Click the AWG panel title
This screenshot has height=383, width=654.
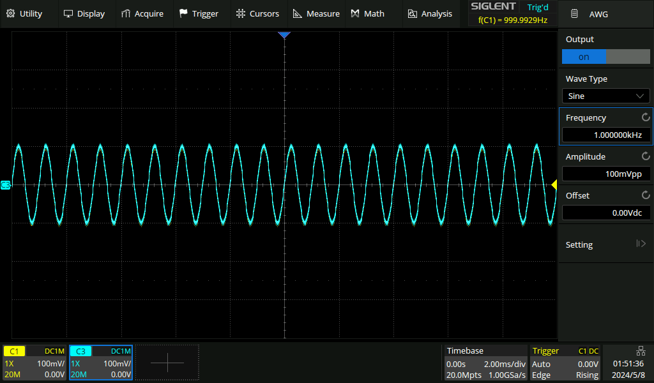(x=598, y=14)
